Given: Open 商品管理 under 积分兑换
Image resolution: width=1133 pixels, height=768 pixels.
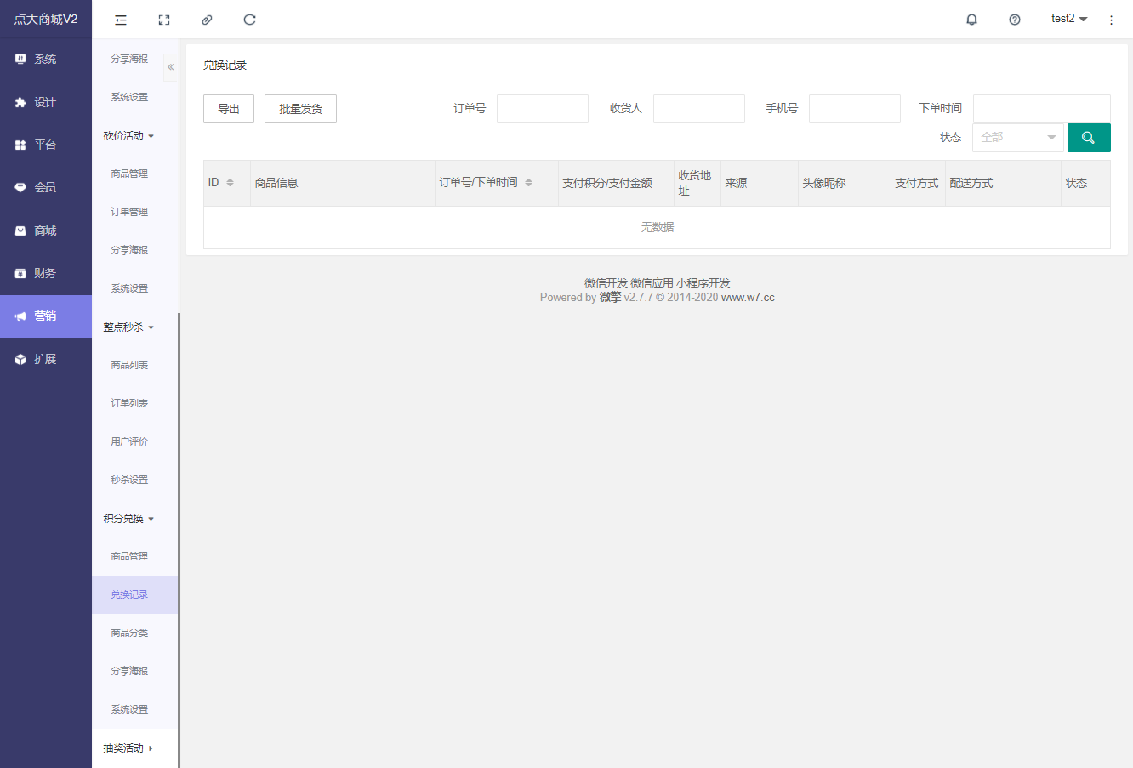Looking at the screenshot, I should (134, 556).
